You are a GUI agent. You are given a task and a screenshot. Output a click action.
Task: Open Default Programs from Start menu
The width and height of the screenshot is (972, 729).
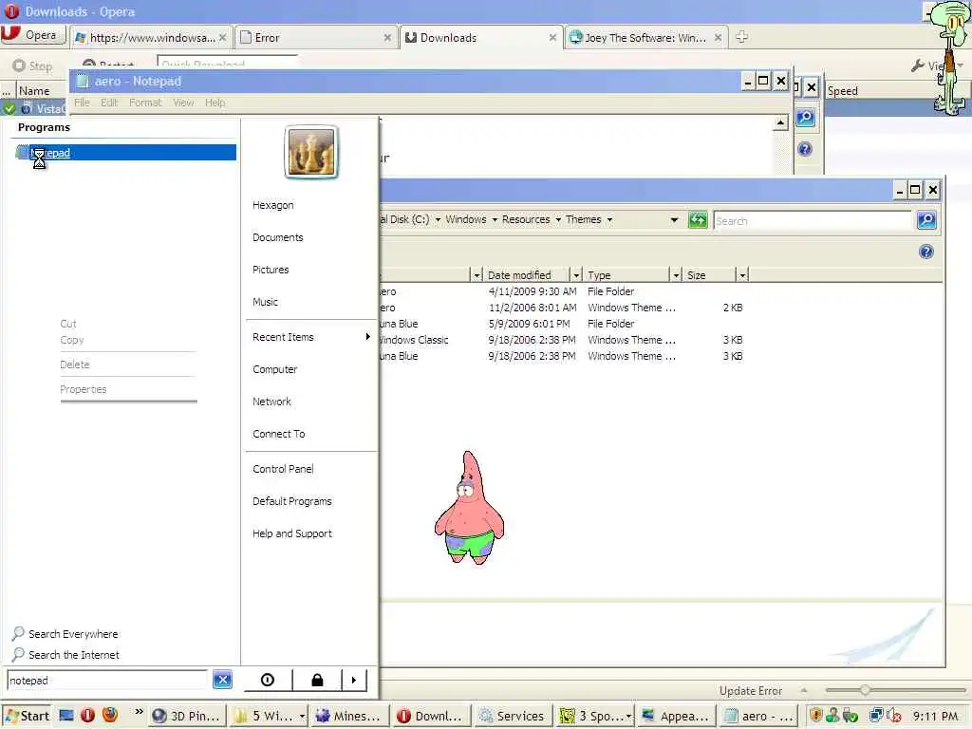click(x=292, y=501)
